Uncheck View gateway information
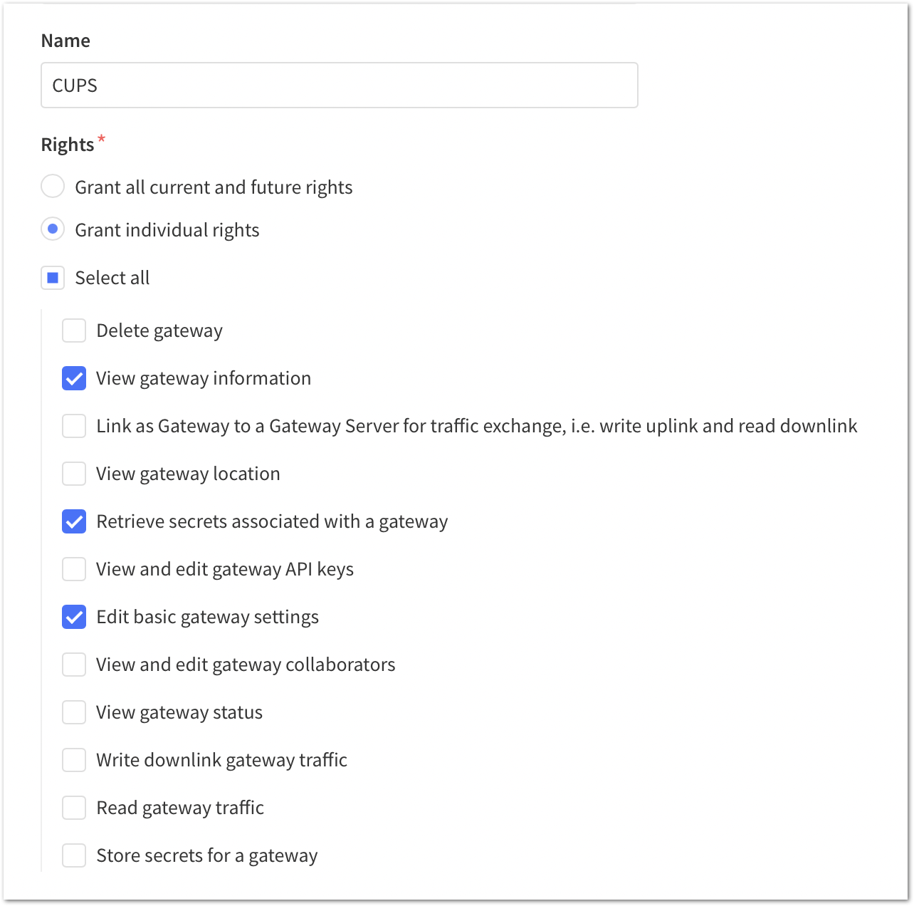914x906 pixels. click(74, 378)
